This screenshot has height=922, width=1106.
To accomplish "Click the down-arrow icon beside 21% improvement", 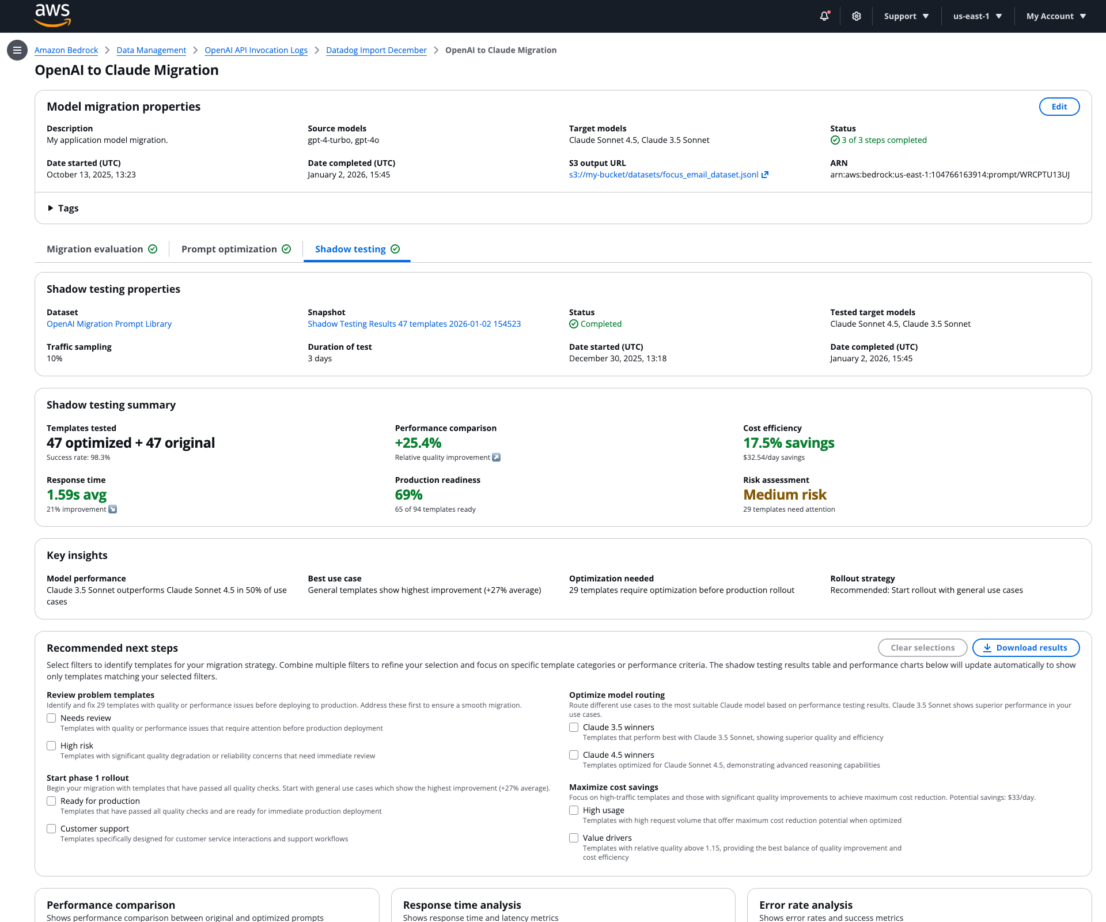I will (x=113, y=509).
